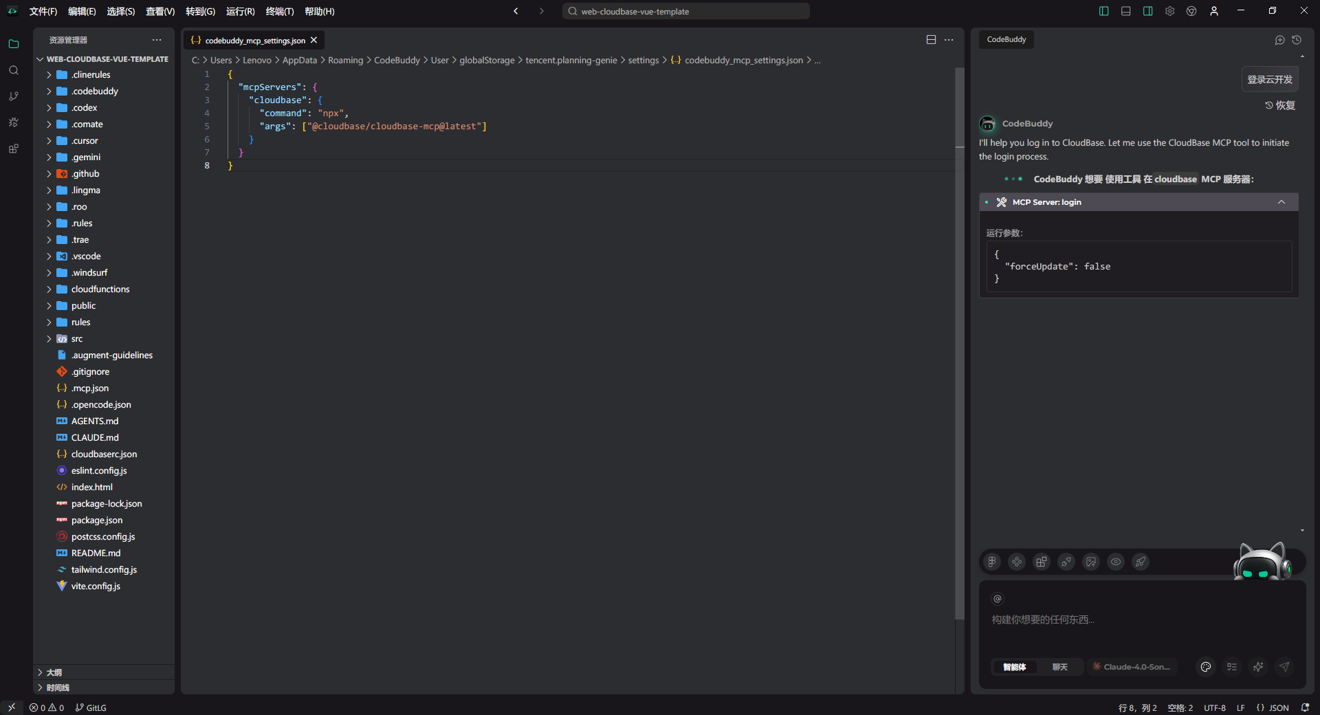Open the 终端(T) menu
The image size is (1320, 715).
click(x=279, y=12)
